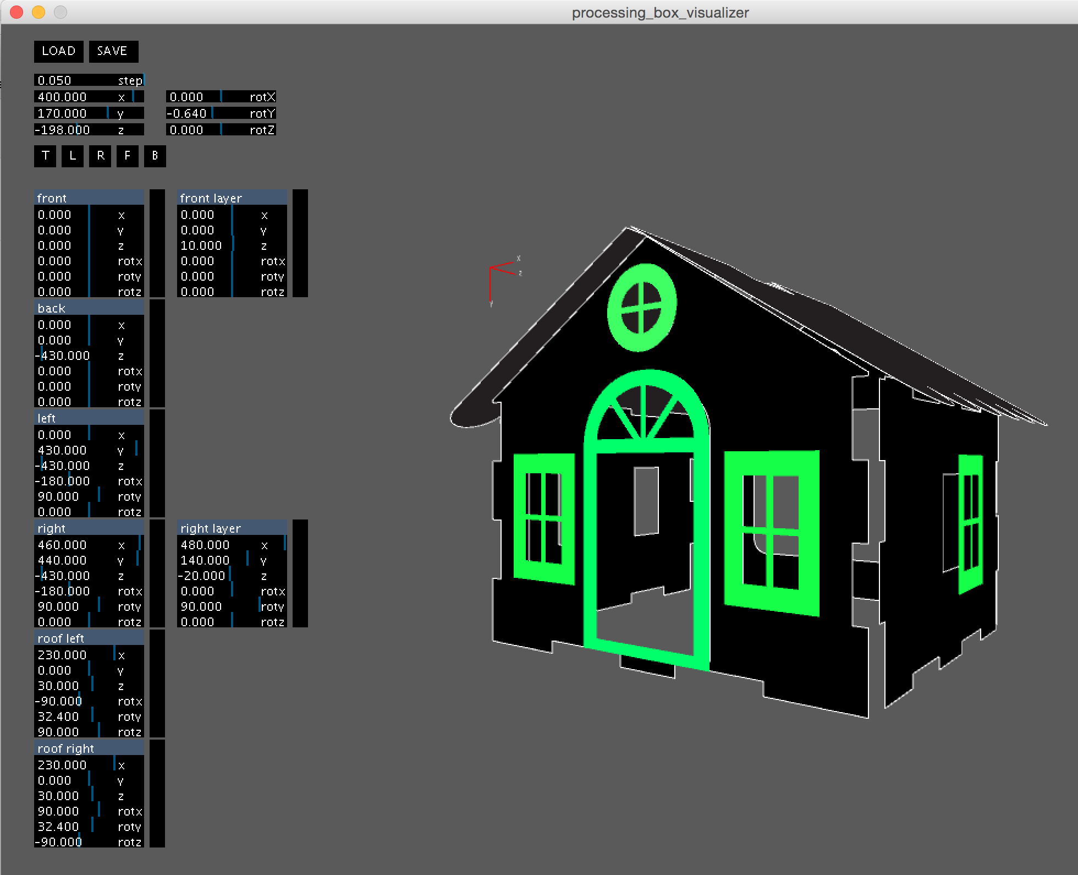Select the F front view button
The height and width of the screenshot is (875, 1078).
[128, 156]
